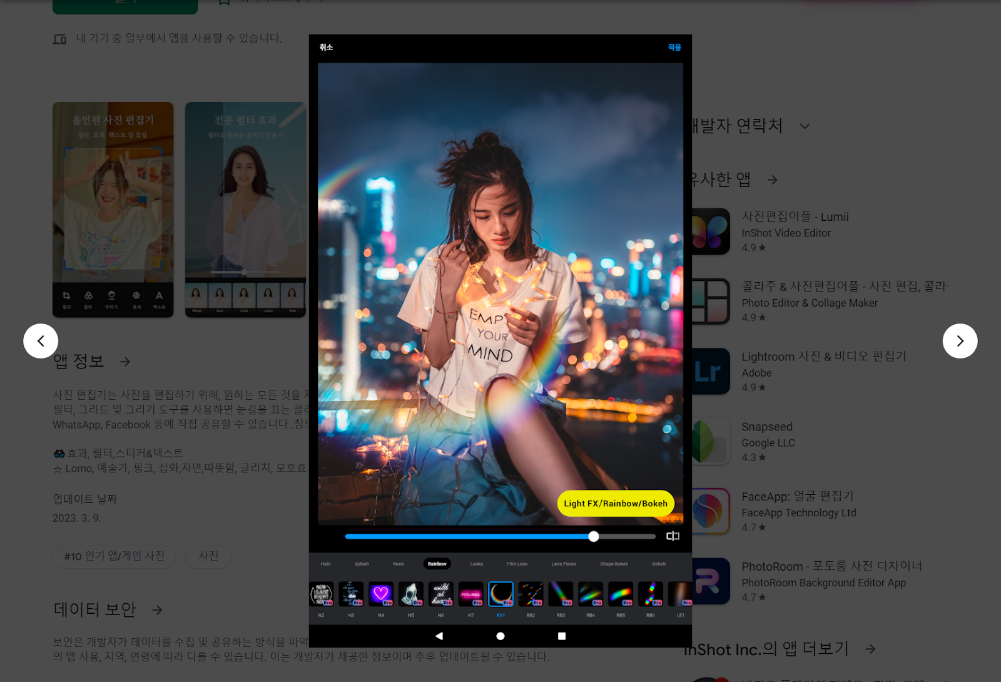
Task: Click the blue 적용 apply button
Action: pyautogui.click(x=674, y=48)
